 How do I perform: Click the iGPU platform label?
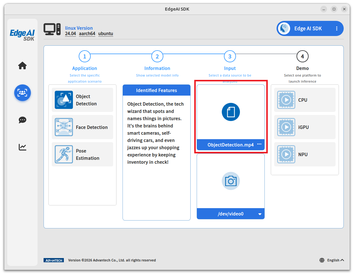[303, 127]
